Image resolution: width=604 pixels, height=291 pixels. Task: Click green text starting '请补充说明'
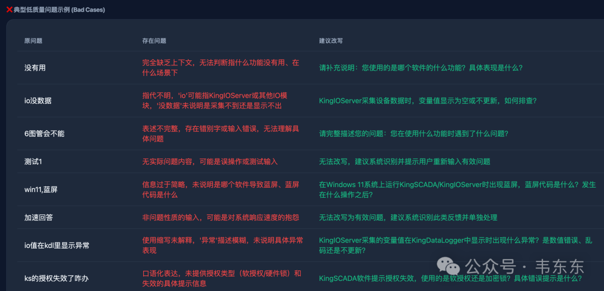[x=421, y=68]
